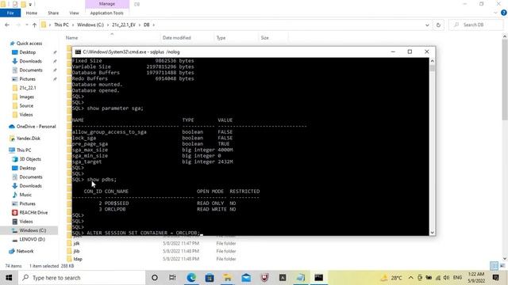
Task: Sort by Type column header
Action: pos(221,38)
